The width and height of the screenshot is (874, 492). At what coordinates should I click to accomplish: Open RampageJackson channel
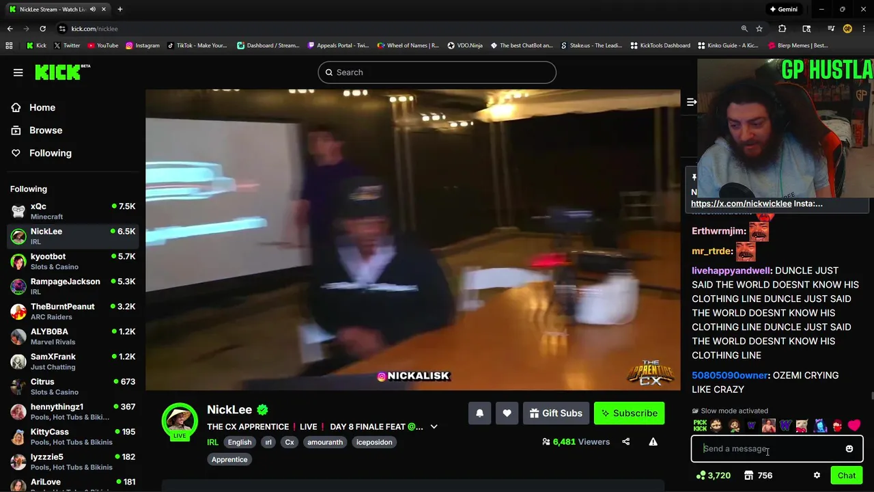tap(72, 286)
